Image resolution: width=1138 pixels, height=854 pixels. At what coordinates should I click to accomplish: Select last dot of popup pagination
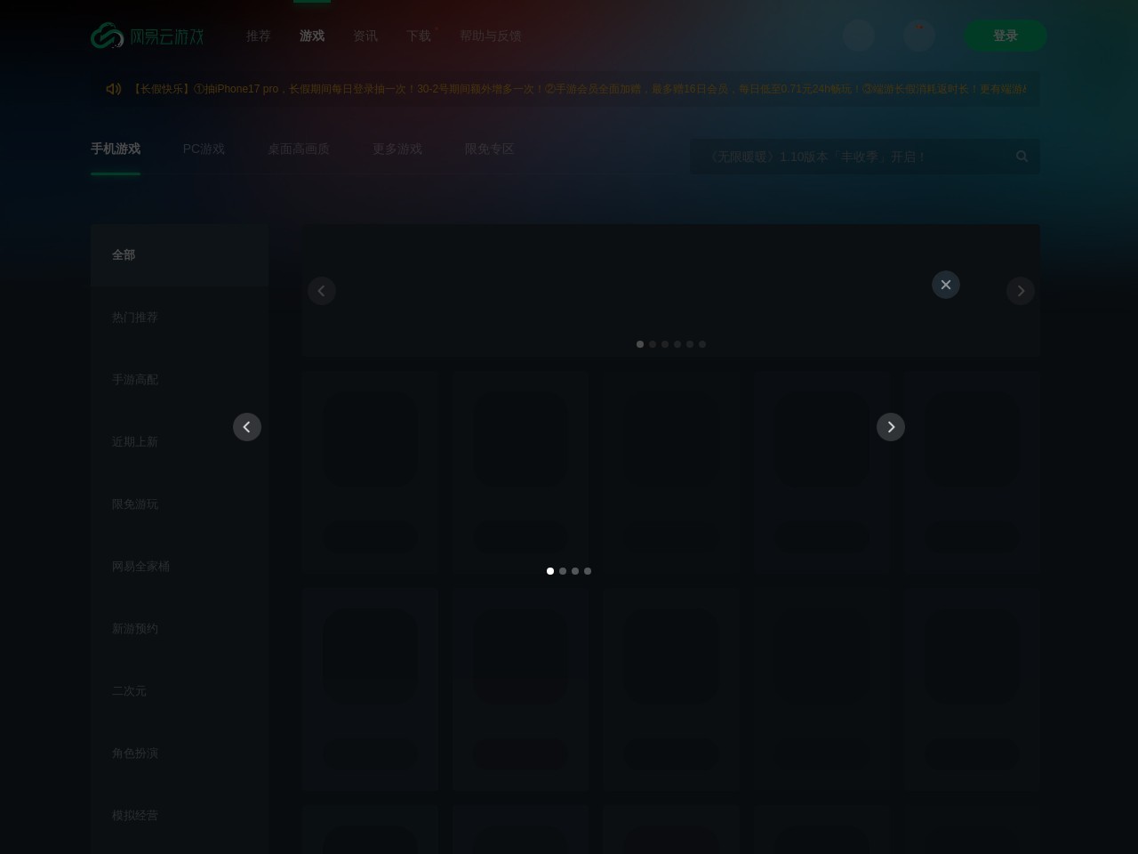coord(588,571)
